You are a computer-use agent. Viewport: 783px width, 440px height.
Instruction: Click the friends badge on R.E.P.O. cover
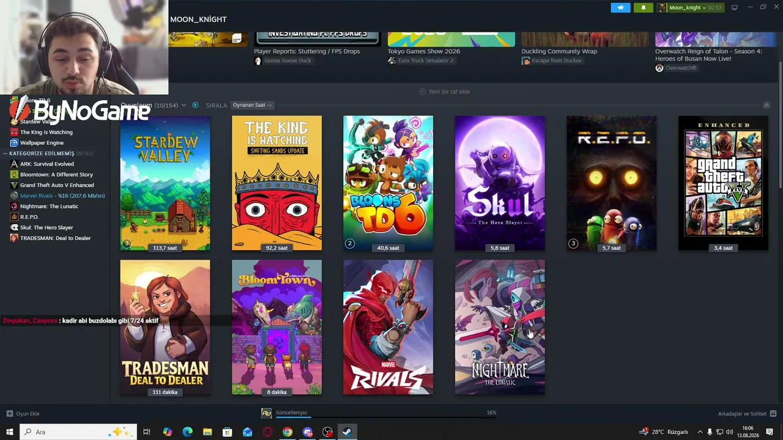click(x=573, y=244)
